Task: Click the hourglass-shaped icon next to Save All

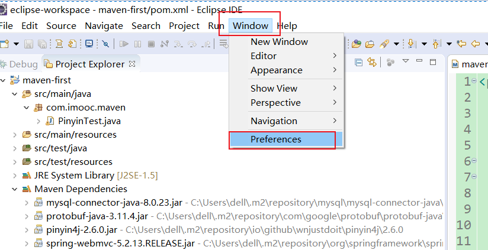Action: 59,44
